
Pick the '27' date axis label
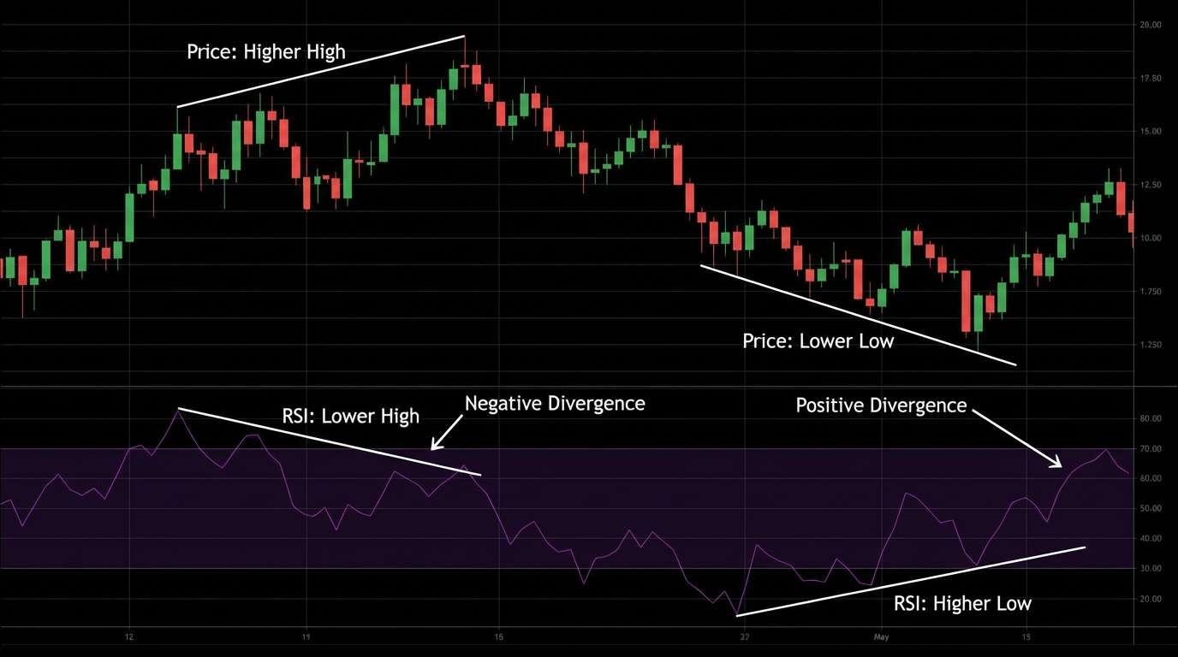coord(745,637)
